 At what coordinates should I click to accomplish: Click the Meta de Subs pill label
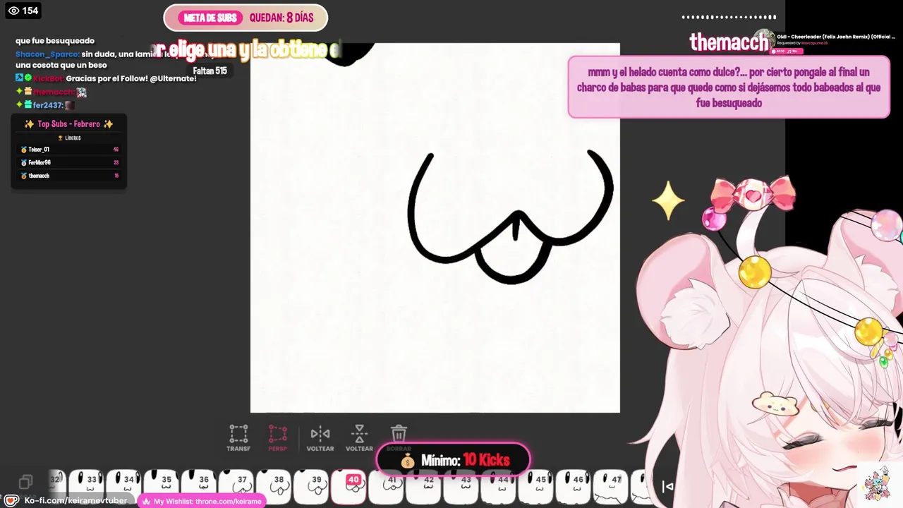(x=210, y=18)
